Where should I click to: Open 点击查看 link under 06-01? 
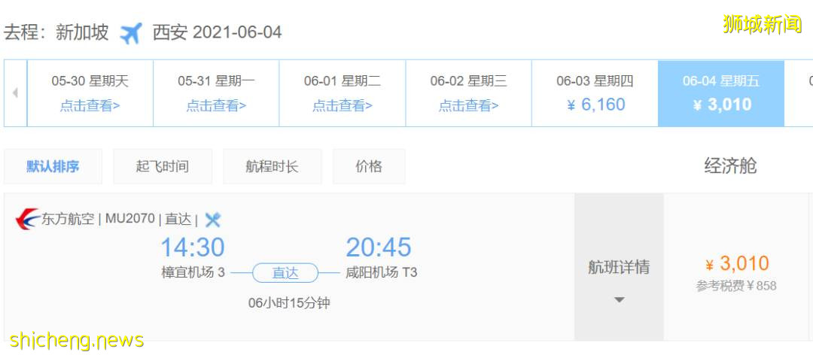(343, 106)
